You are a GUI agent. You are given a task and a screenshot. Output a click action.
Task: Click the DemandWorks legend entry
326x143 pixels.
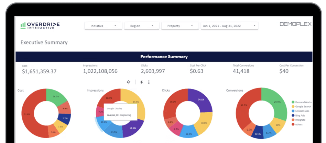click(x=301, y=102)
